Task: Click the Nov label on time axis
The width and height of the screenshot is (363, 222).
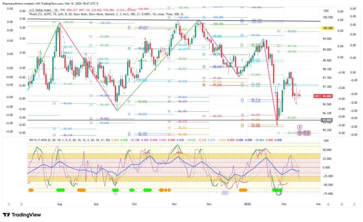Action: point(174,204)
